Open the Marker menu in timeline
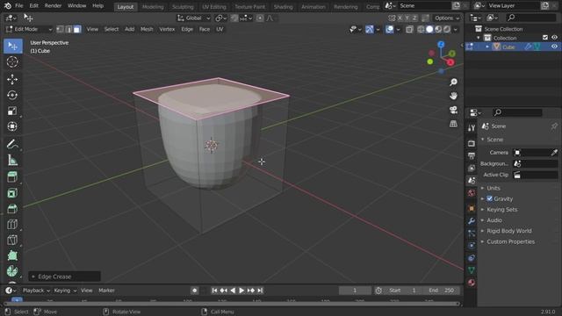Viewport: 562px width, 316px height. coord(106,291)
